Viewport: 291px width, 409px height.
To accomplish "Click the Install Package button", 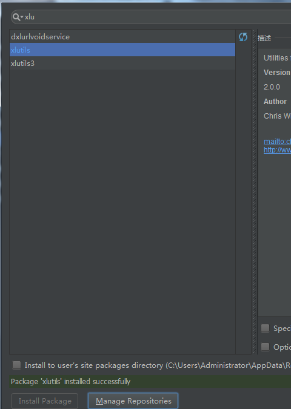I will pyautogui.click(x=45, y=401).
